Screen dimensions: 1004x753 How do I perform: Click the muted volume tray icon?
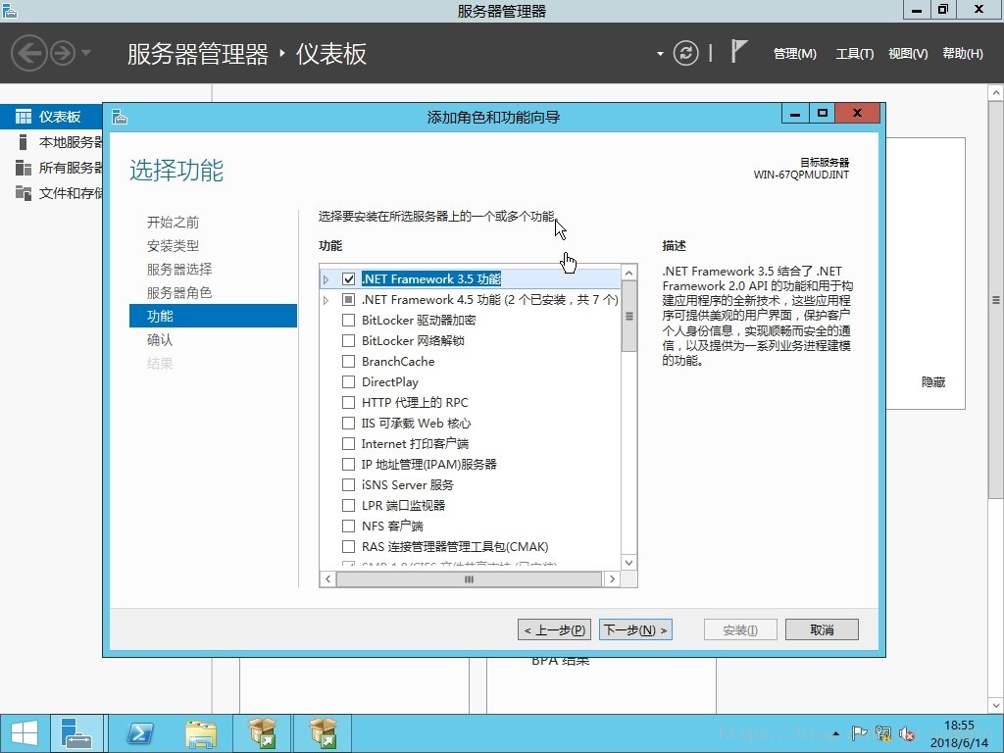(x=907, y=733)
